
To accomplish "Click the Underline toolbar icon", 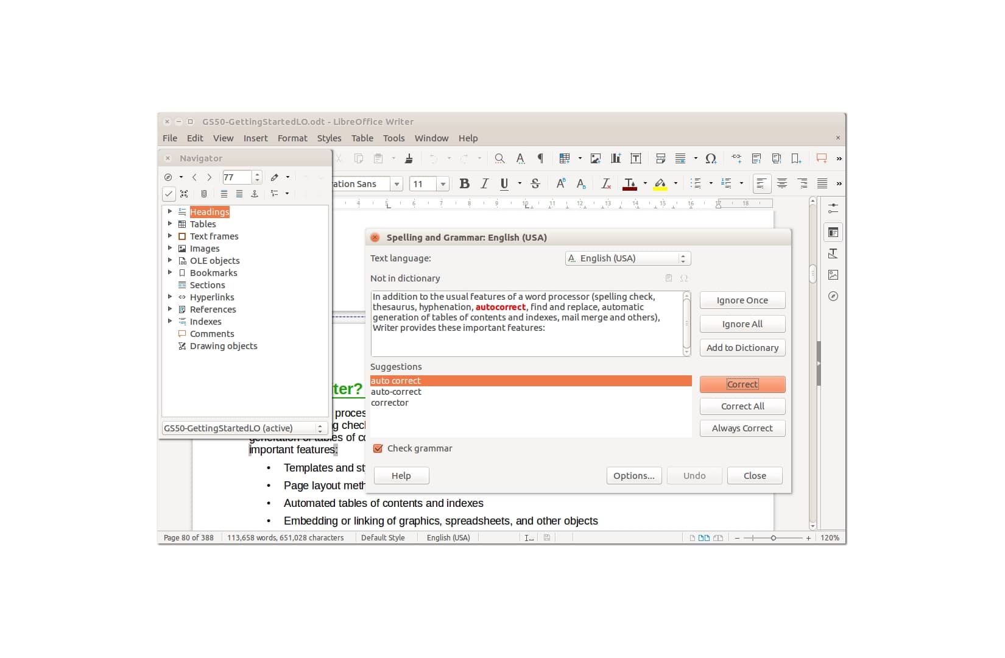I will coord(504,183).
